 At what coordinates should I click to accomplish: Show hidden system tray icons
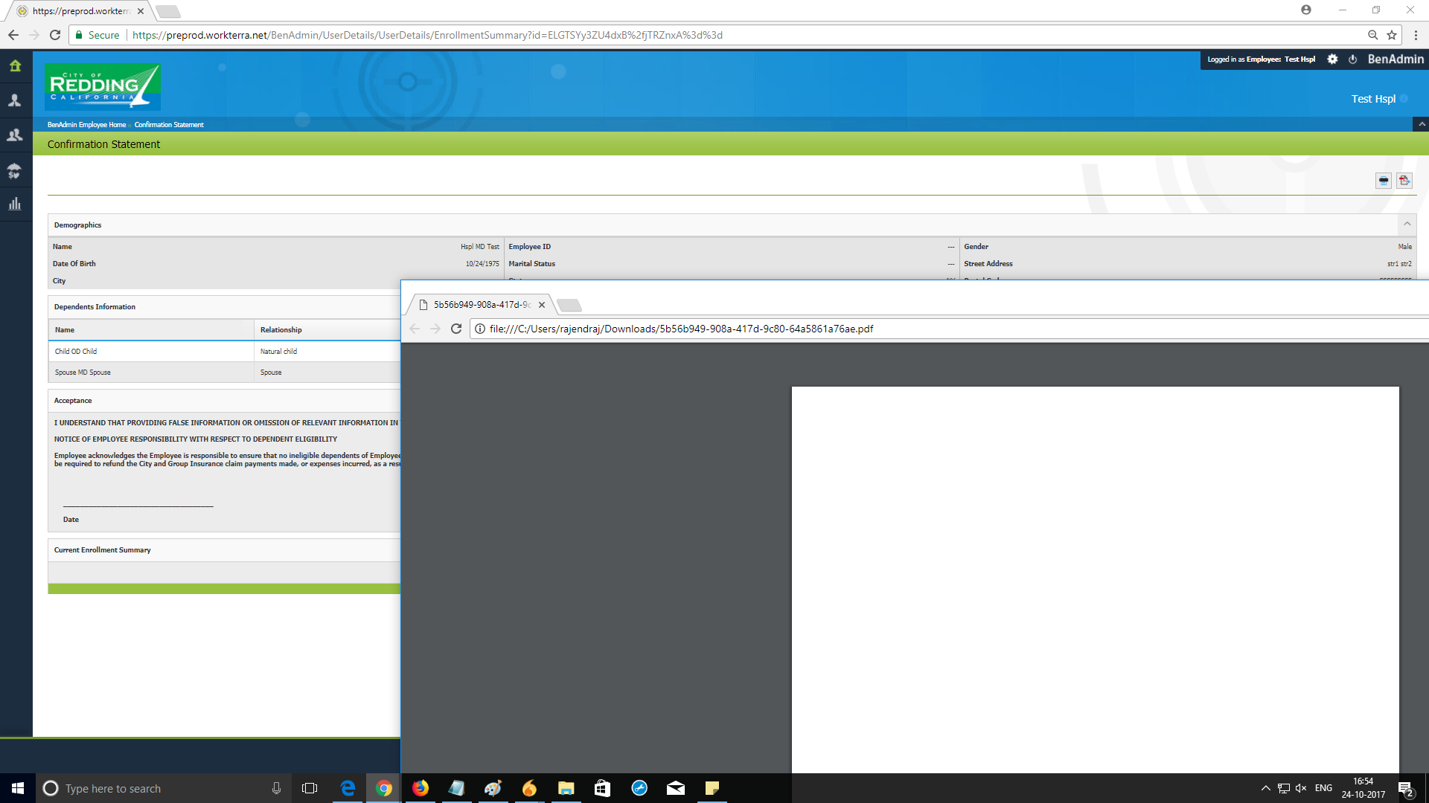click(1265, 788)
